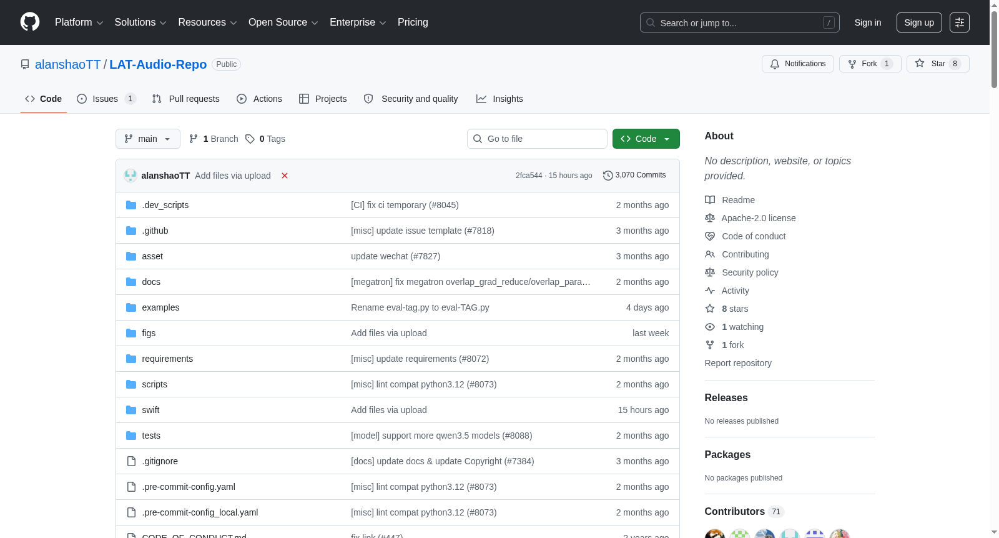This screenshot has width=999, height=538.
Task: Click the Code of conduct heart icon
Action: pyautogui.click(x=710, y=236)
